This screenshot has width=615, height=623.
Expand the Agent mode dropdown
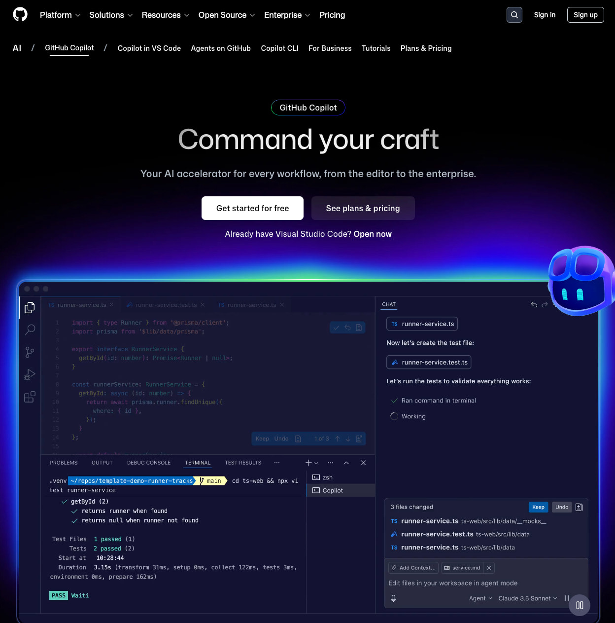tap(480, 598)
